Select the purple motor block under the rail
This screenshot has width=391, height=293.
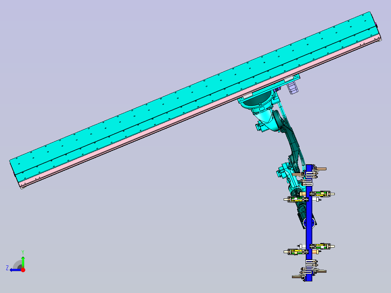[x=292, y=87]
